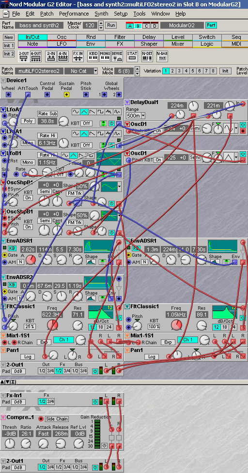Click the Init 1 button
Viewport: 248px width, 473px height.
click(x=9, y=46)
